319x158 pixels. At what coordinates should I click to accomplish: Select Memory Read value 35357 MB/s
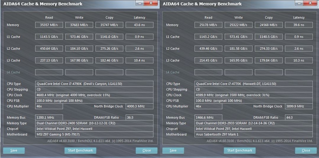tap(49, 25)
